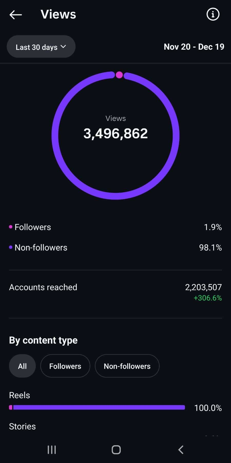Screen dimensions: 231x463
Task: Tap the purple Non-followers legend dot
Action: (x=11, y=247)
